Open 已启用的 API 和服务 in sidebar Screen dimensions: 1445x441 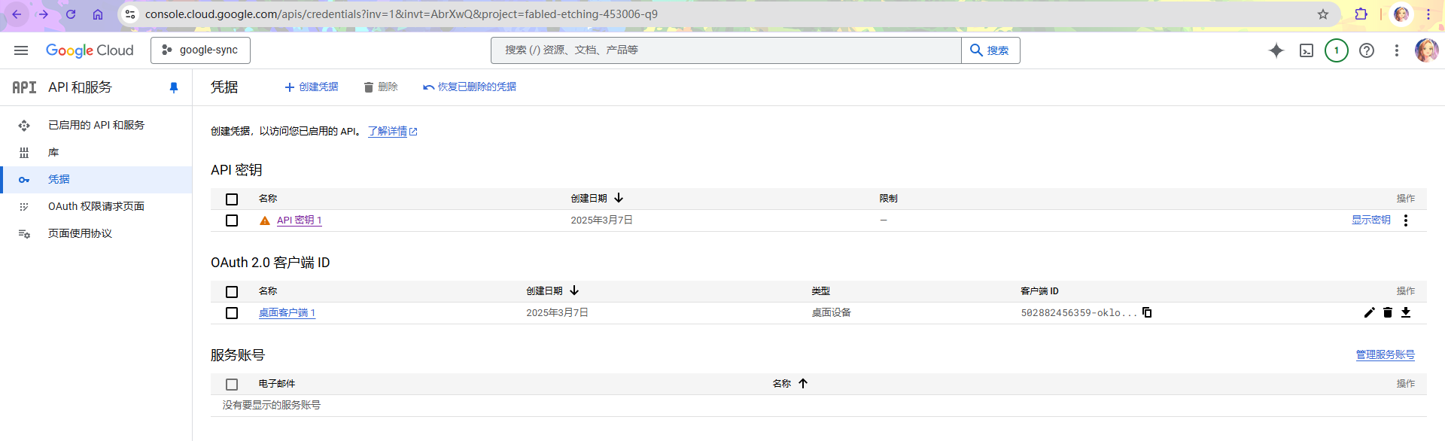96,125
